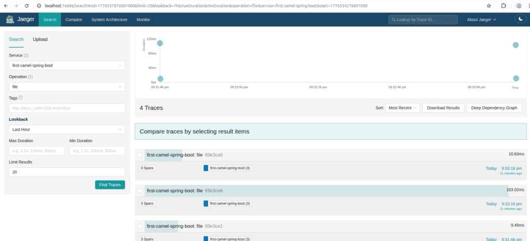View site information icon in address bar
Viewport: 530px width, 241px height.
pos(39,6)
